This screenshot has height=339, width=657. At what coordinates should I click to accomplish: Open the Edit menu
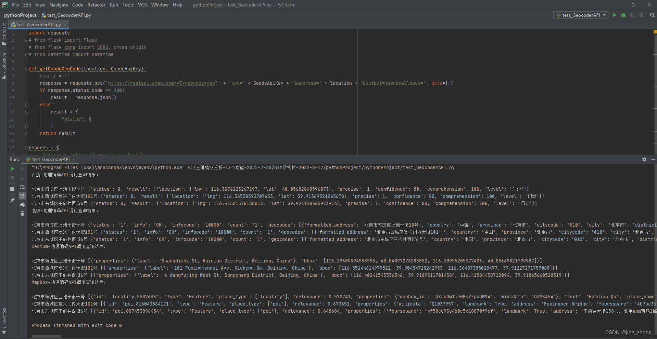click(x=27, y=5)
